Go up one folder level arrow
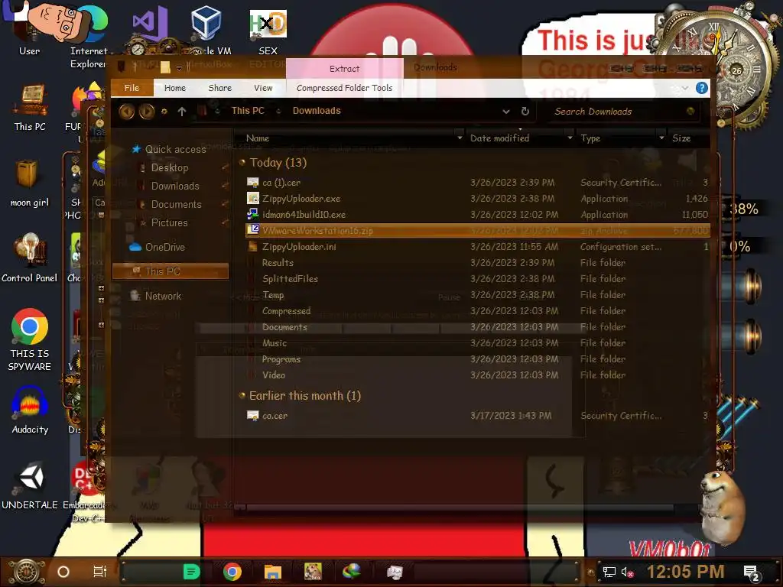 (182, 112)
